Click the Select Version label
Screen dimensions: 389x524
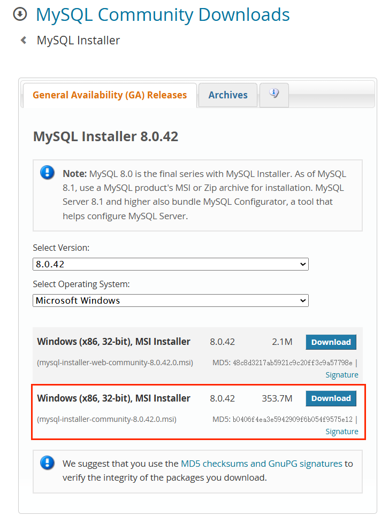pyautogui.click(x=61, y=248)
